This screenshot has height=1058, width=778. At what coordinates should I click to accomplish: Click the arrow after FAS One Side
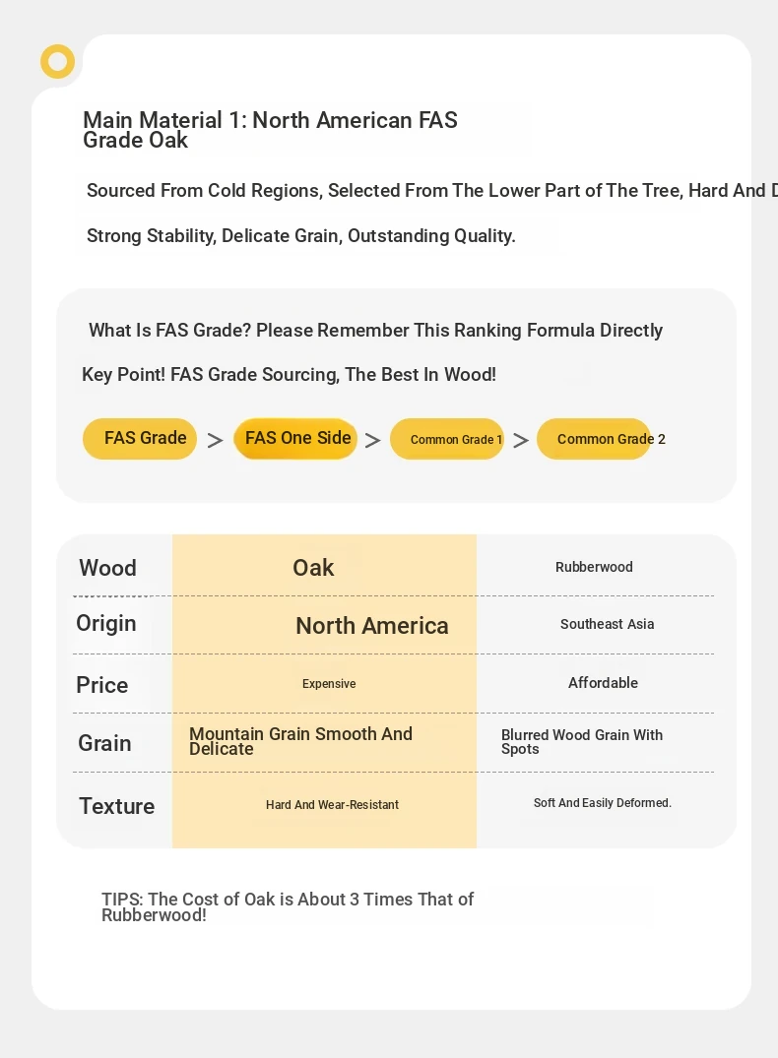373,441
